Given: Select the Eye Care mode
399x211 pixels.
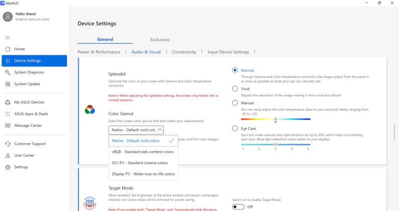Looking at the screenshot, I should (x=235, y=128).
